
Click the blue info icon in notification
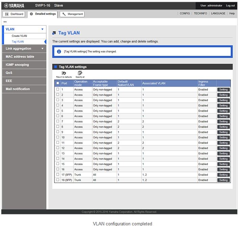click(x=59, y=51)
